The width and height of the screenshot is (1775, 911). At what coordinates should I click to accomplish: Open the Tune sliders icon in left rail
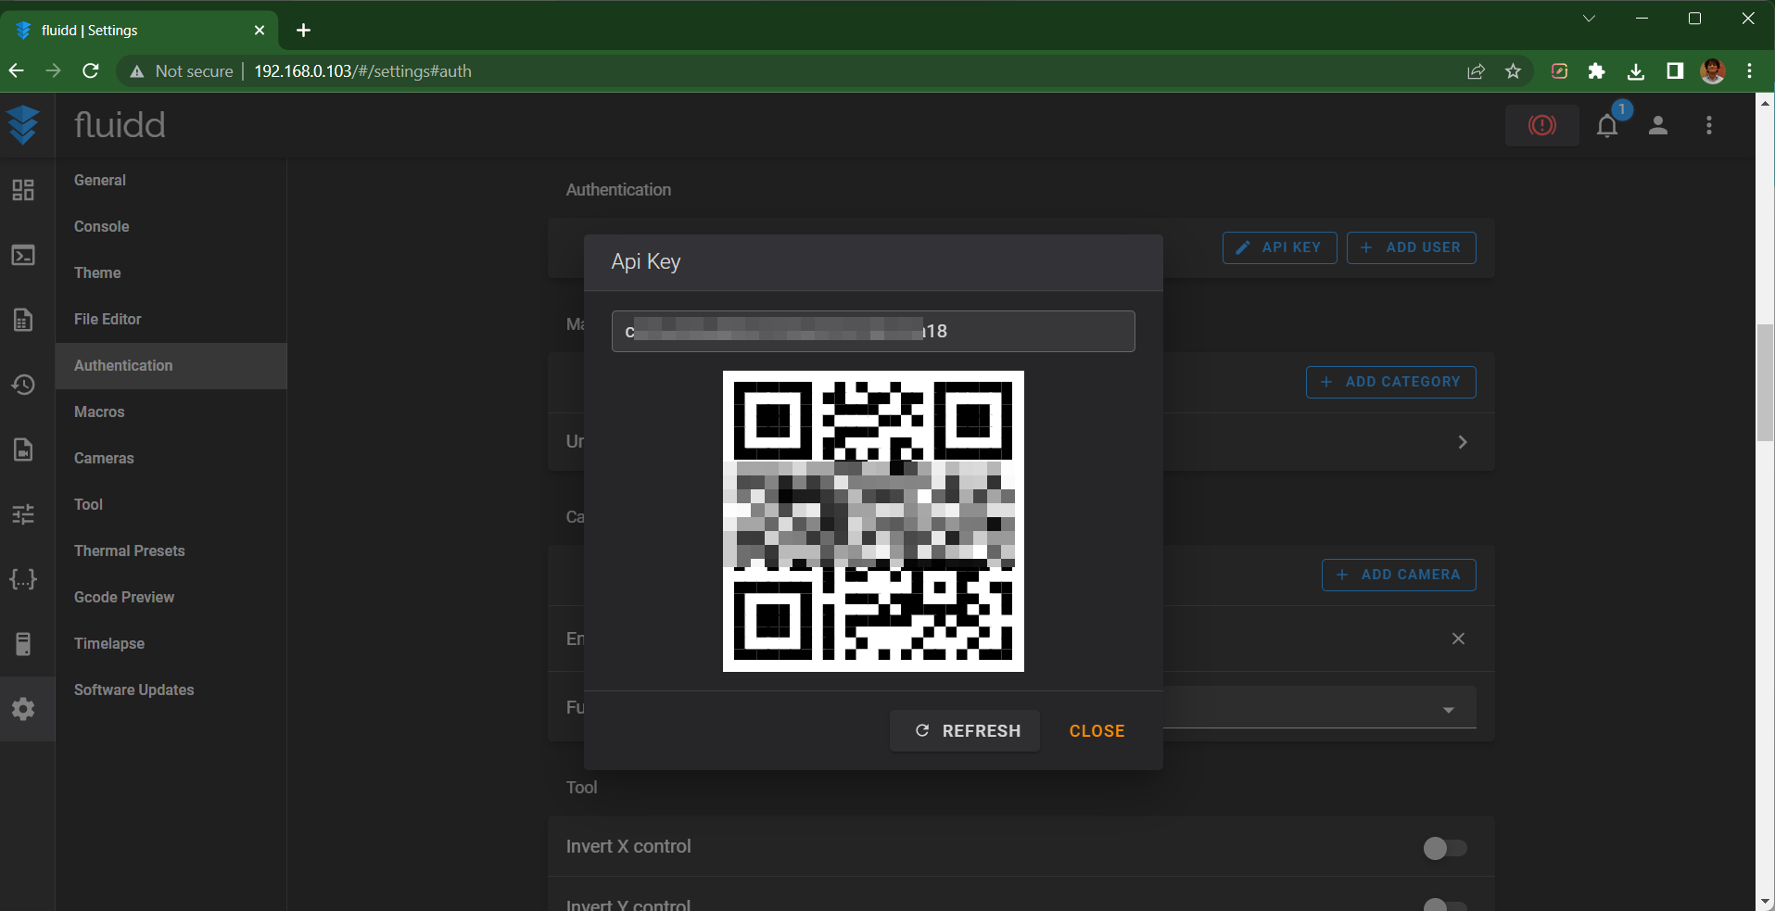click(23, 514)
